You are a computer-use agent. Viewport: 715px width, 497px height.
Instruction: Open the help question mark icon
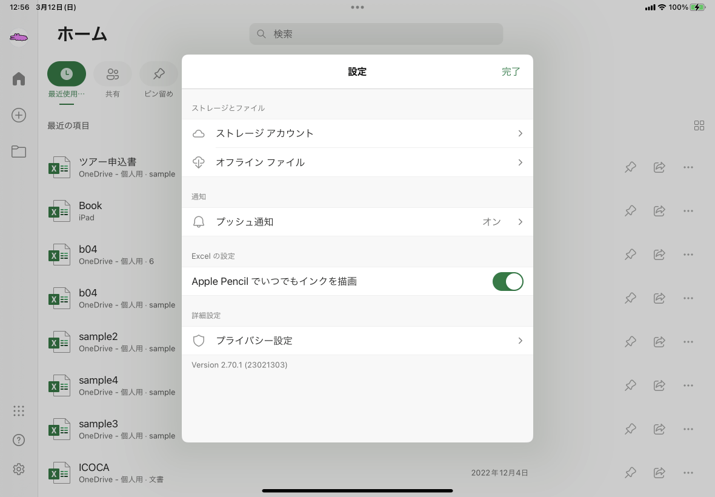tap(19, 440)
